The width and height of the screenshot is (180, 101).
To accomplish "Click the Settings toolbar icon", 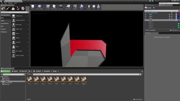I will click(61, 6).
